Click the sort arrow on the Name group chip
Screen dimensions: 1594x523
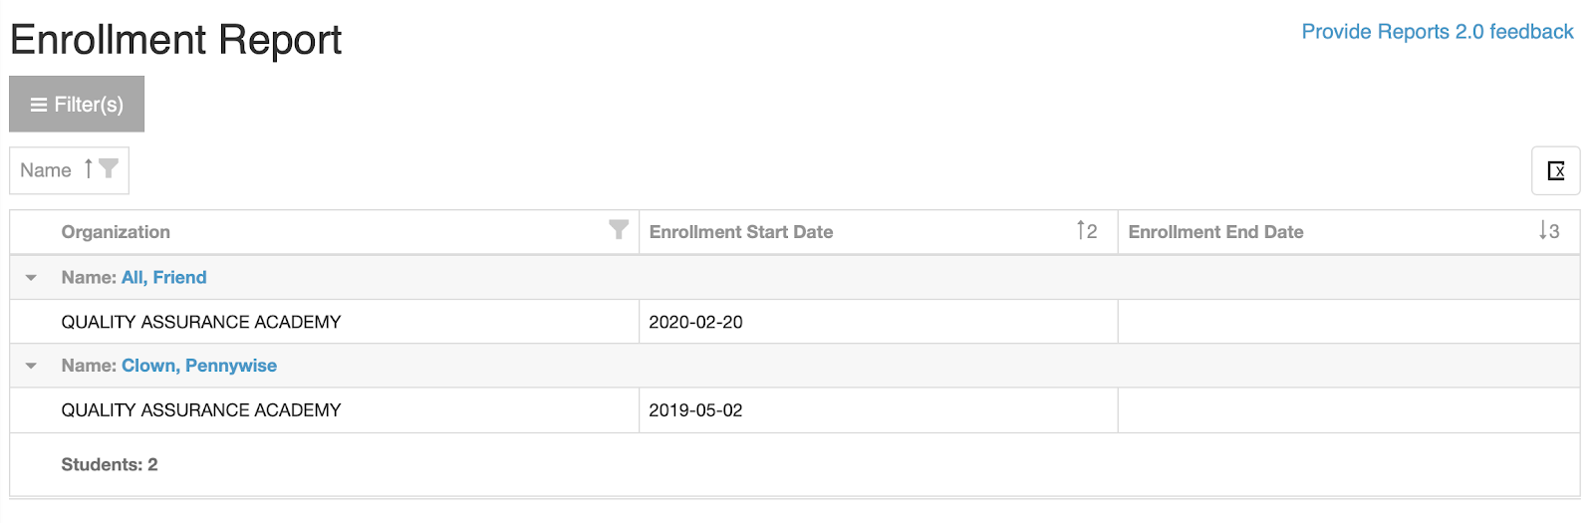pyautogui.click(x=89, y=169)
